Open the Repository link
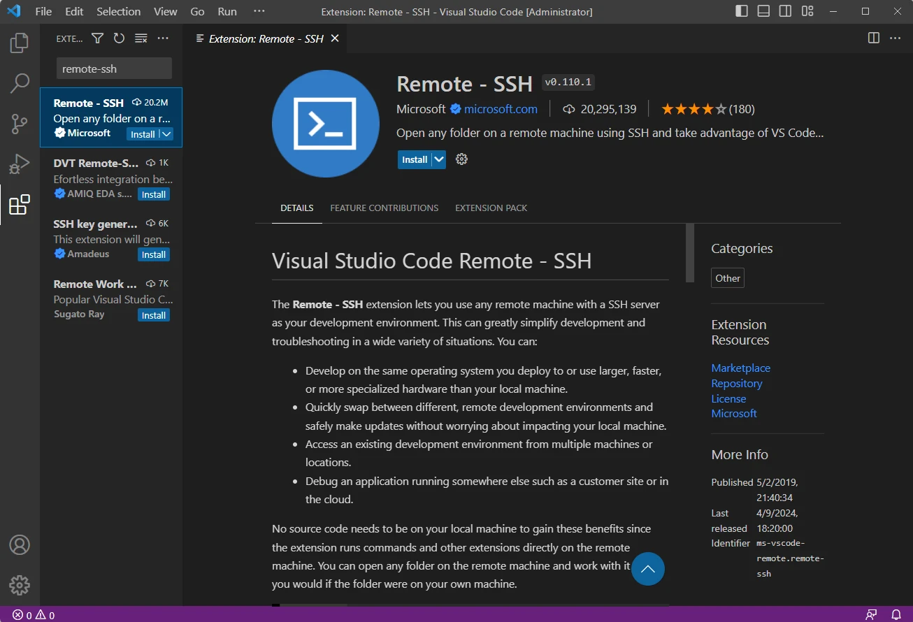The image size is (913, 622). coord(736,383)
